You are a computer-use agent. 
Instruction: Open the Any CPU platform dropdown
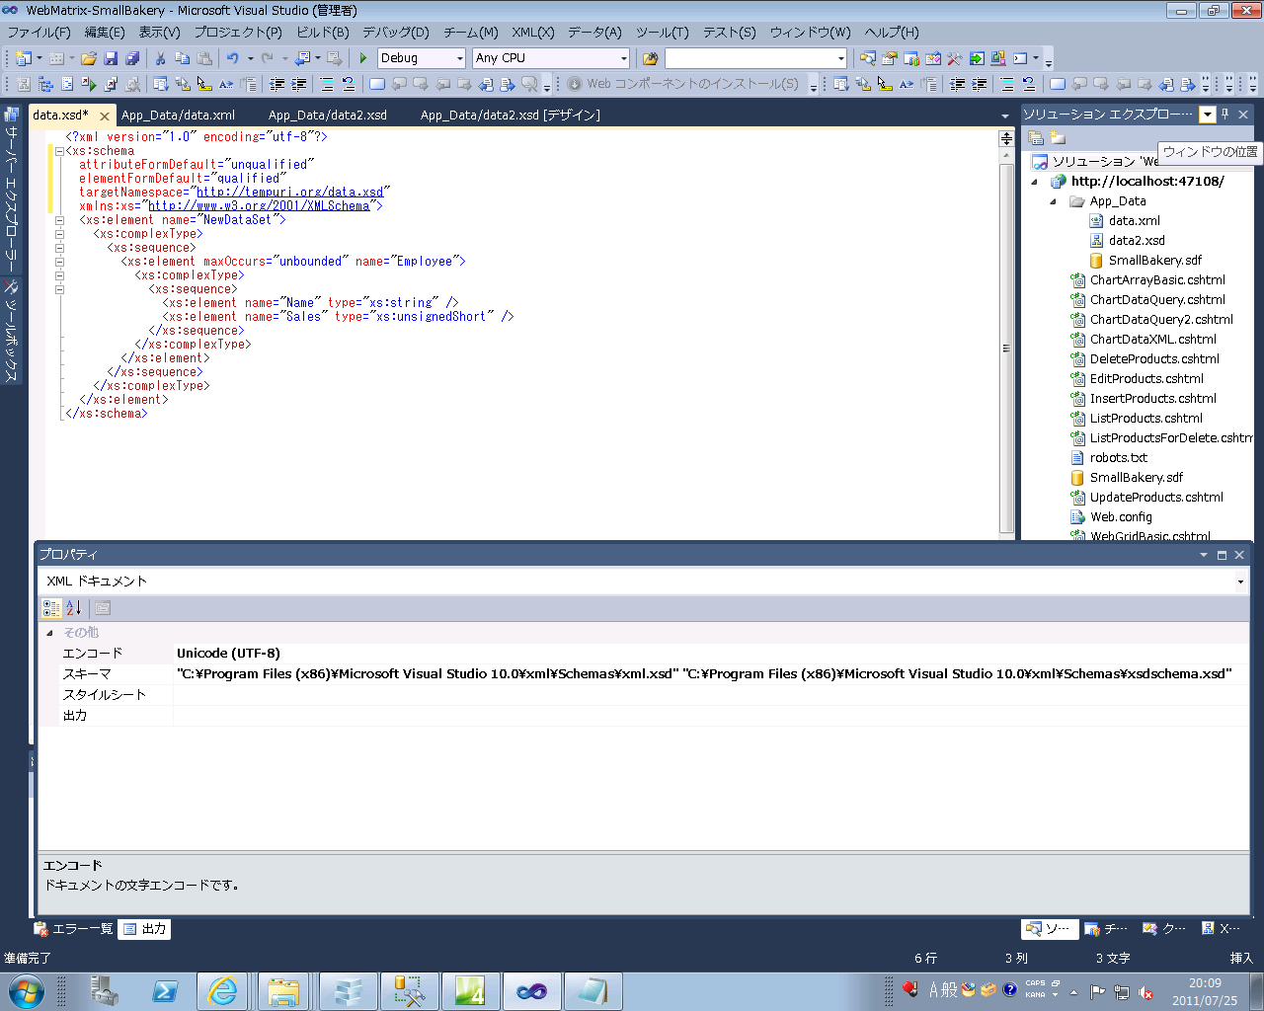pos(625,58)
